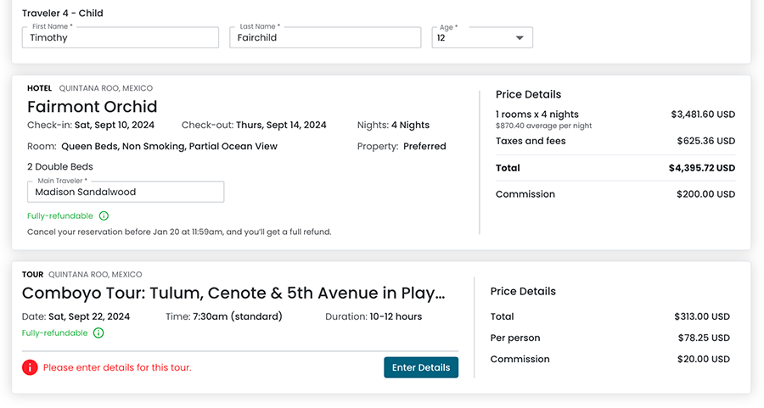Click the tour Fully-refundable label

click(x=55, y=333)
